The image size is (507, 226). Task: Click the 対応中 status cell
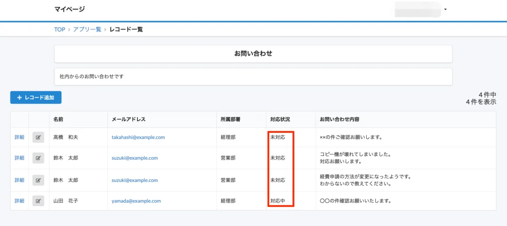tap(278, 201)
